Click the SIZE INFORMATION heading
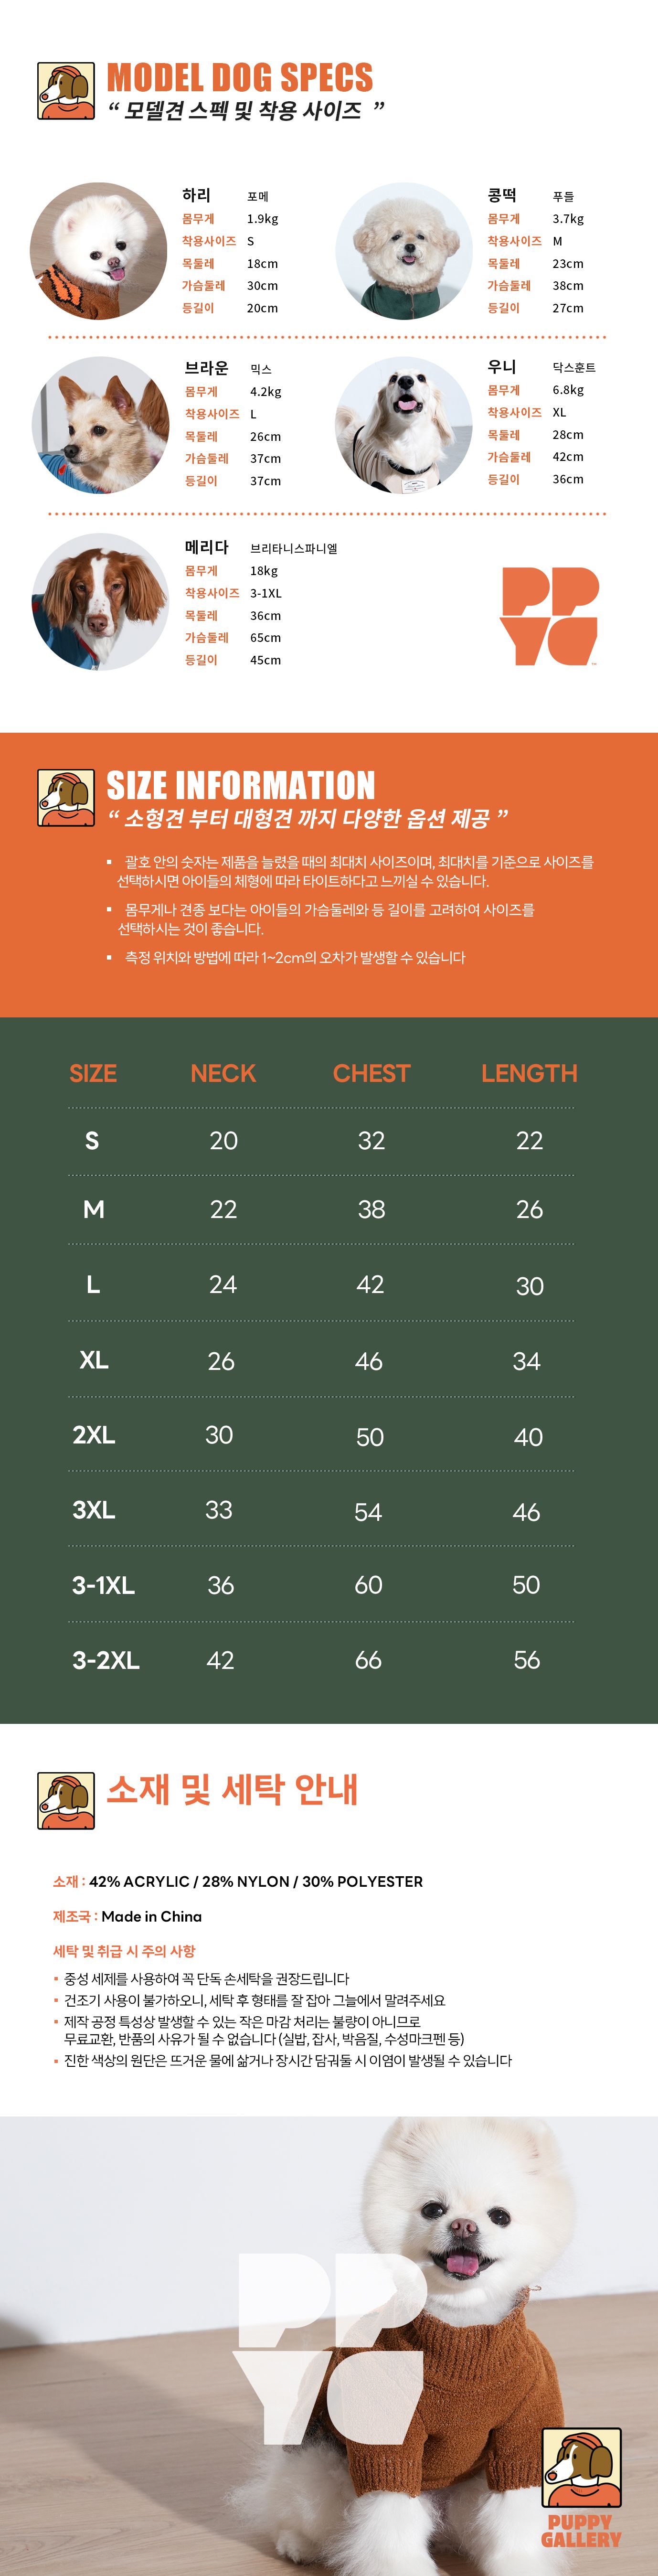Image resolution: width=658 pixels, height=2576 pixels. 241,785
